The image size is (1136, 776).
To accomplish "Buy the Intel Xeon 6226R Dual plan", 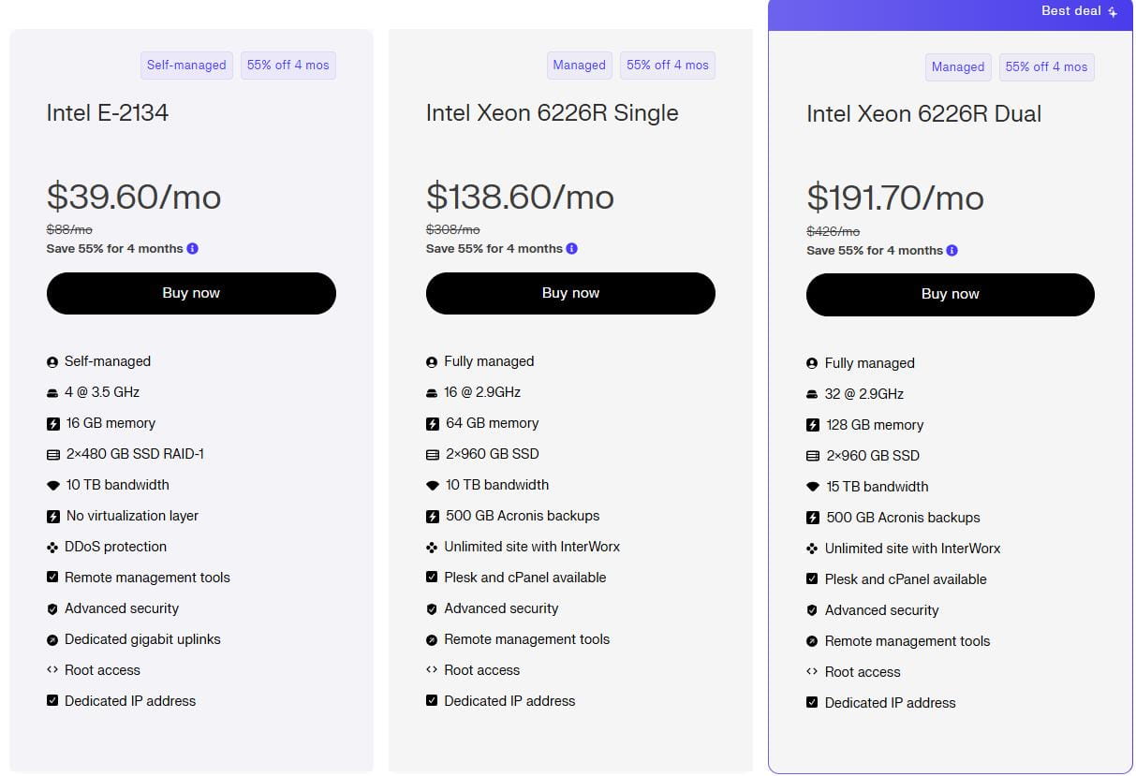I will click(950, 294).
